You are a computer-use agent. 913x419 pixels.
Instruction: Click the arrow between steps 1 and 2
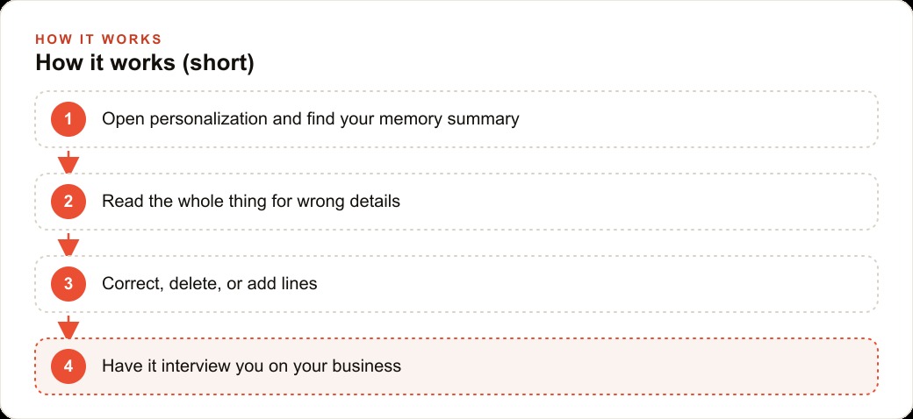68,161
